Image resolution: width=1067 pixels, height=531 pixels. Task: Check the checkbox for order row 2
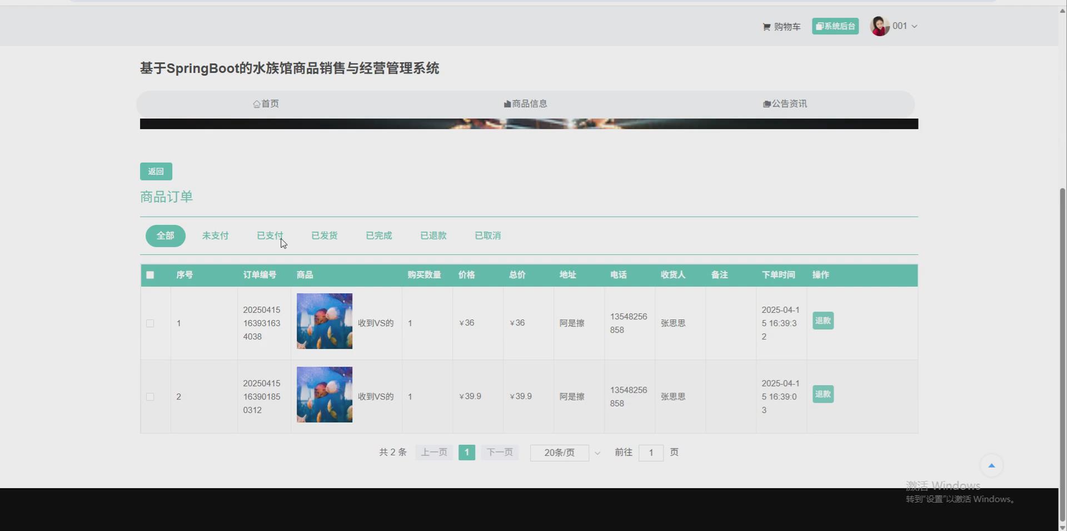click(150, 397)
